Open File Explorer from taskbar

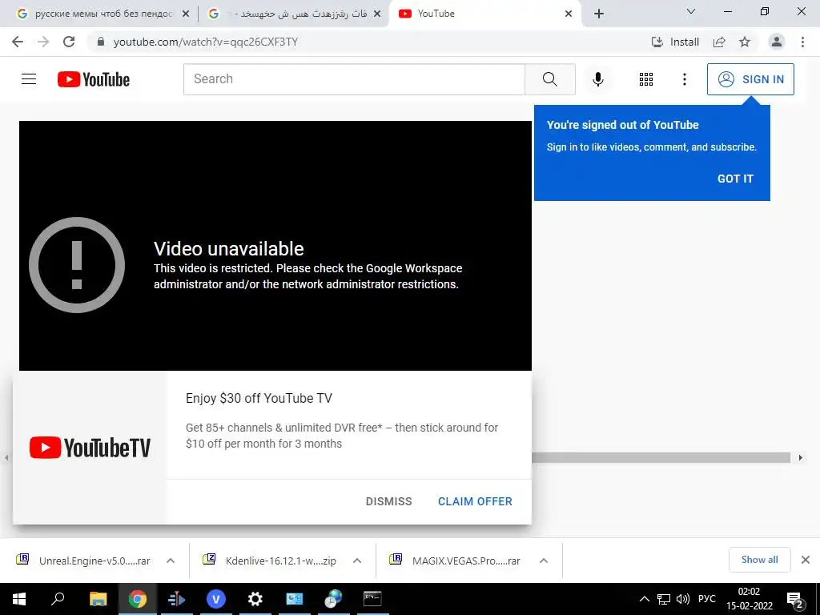coord(98,599)
